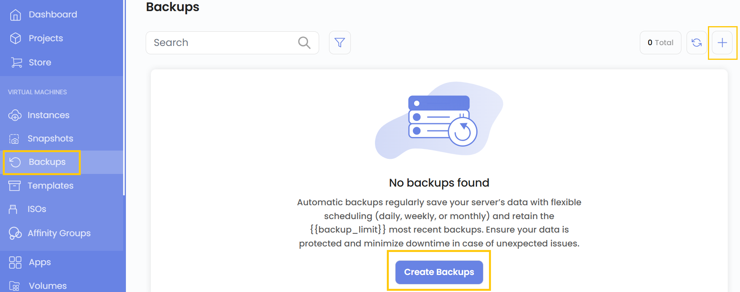Navigate to Templates in the sidebar menu
The image size is (740, 292).
tap(51, 185)
